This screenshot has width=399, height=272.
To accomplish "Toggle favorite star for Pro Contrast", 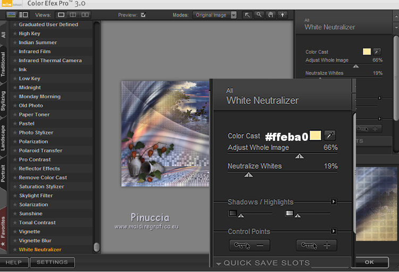I will (15, 160).
